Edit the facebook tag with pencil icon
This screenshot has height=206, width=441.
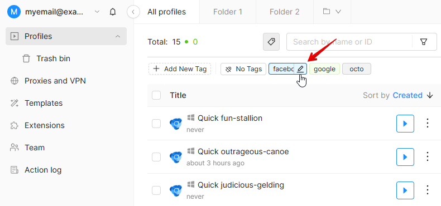pos(300,69)
